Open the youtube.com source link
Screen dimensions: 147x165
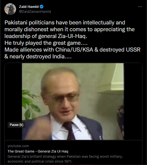tap(18, 146)
